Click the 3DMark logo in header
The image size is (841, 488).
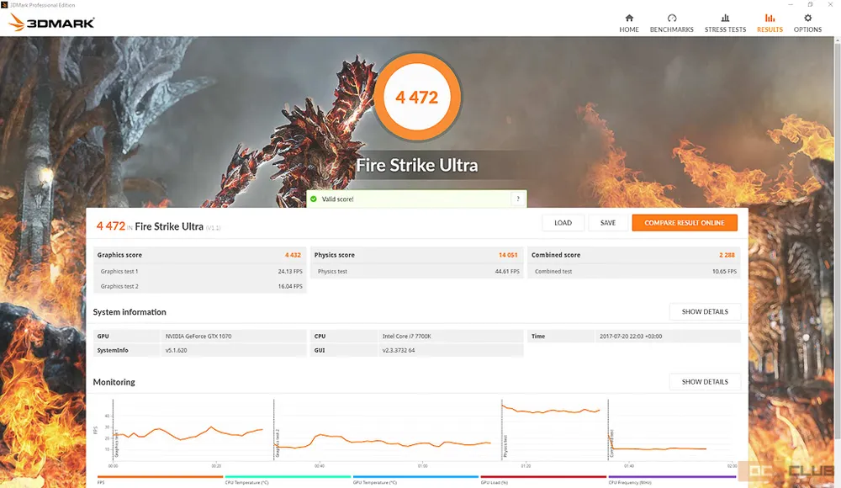(52, 23)
